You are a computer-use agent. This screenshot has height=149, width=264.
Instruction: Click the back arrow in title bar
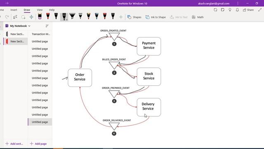(7, 3)
